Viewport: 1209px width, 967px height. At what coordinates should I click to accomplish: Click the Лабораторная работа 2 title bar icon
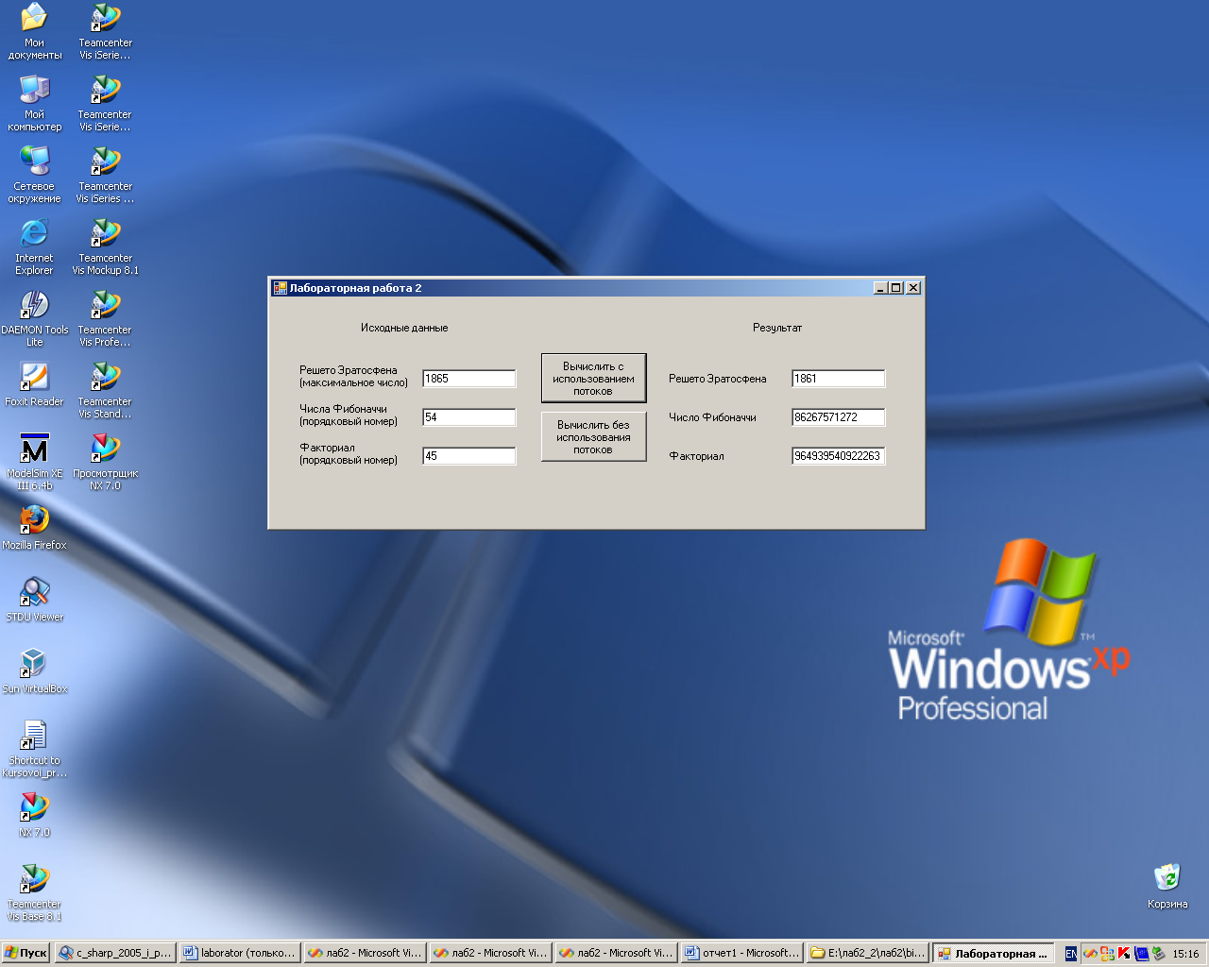pos(280,288)
